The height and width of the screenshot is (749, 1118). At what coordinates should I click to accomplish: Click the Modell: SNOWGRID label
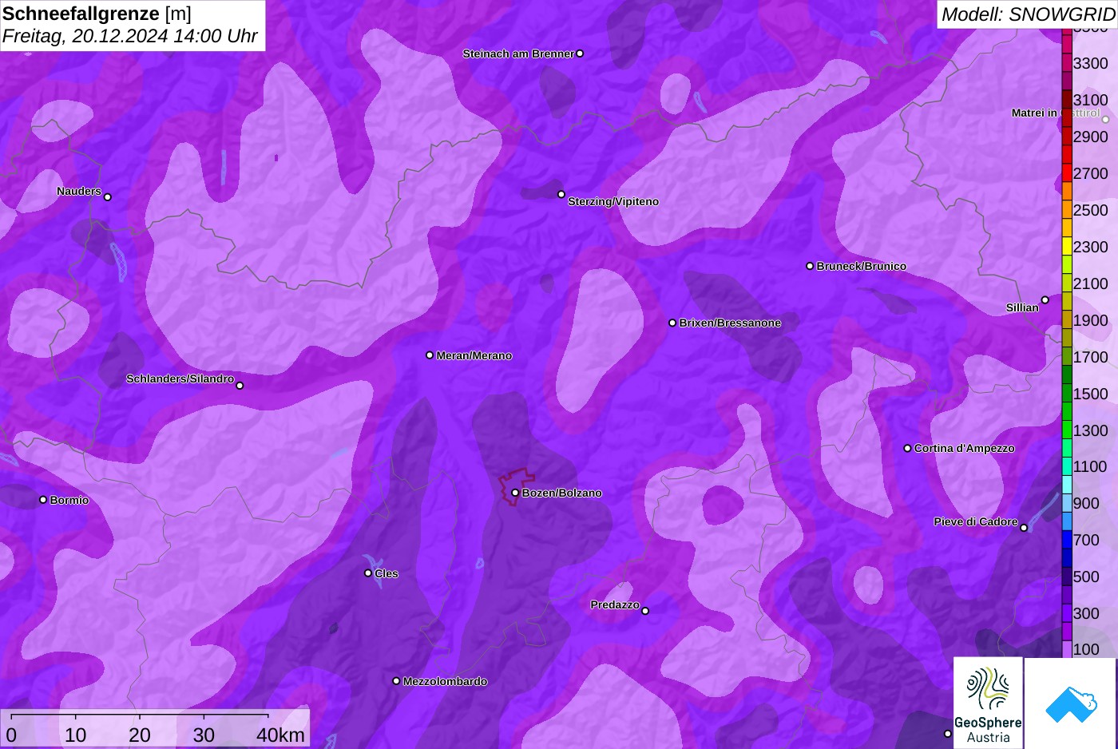tap(1028, 14)
